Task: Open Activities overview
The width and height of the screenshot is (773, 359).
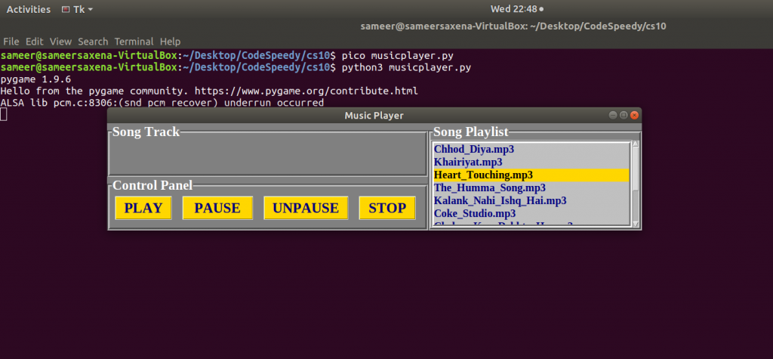Action: tap(28, 10)
